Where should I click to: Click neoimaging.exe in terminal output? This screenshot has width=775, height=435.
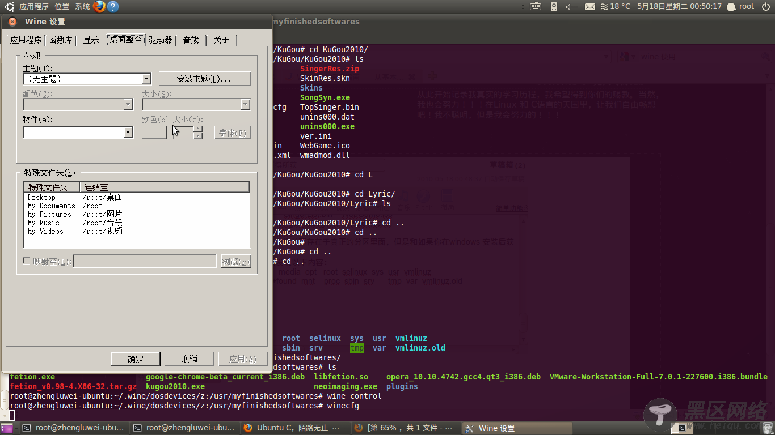click(346, 386)
